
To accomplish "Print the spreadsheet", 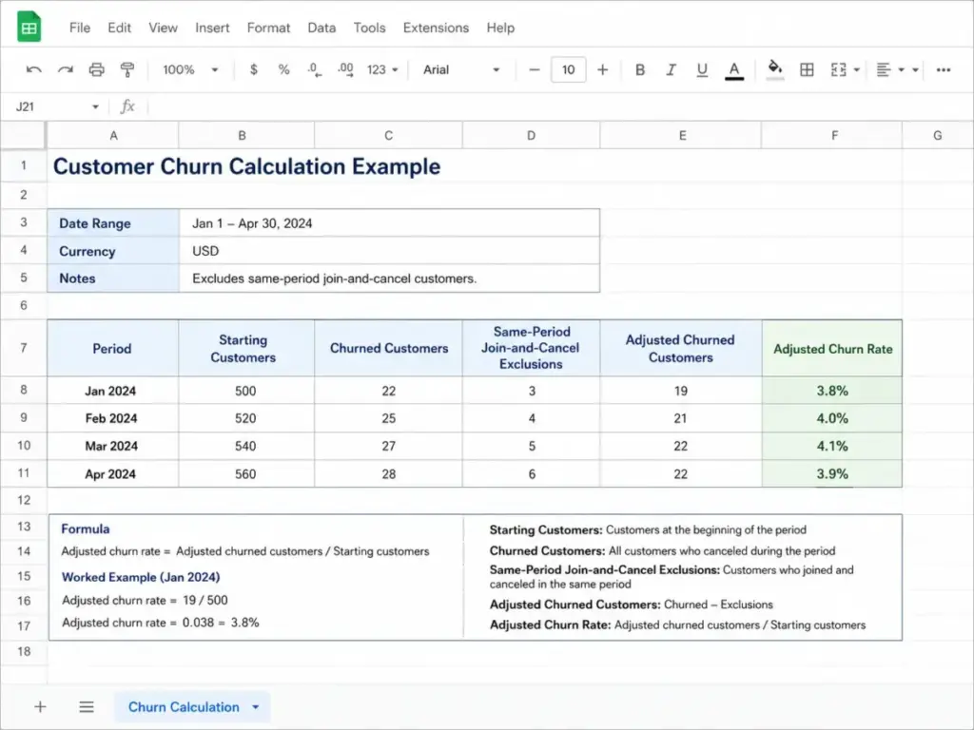I will coord(96,69).
